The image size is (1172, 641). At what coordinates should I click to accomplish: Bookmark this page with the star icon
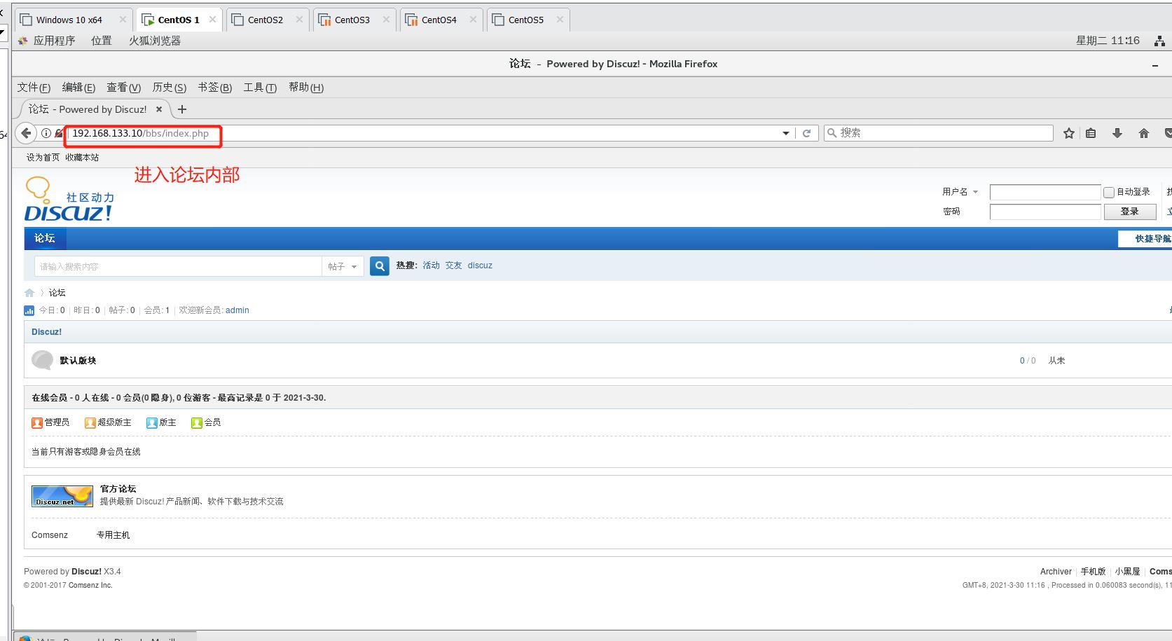pos(1069,133)
